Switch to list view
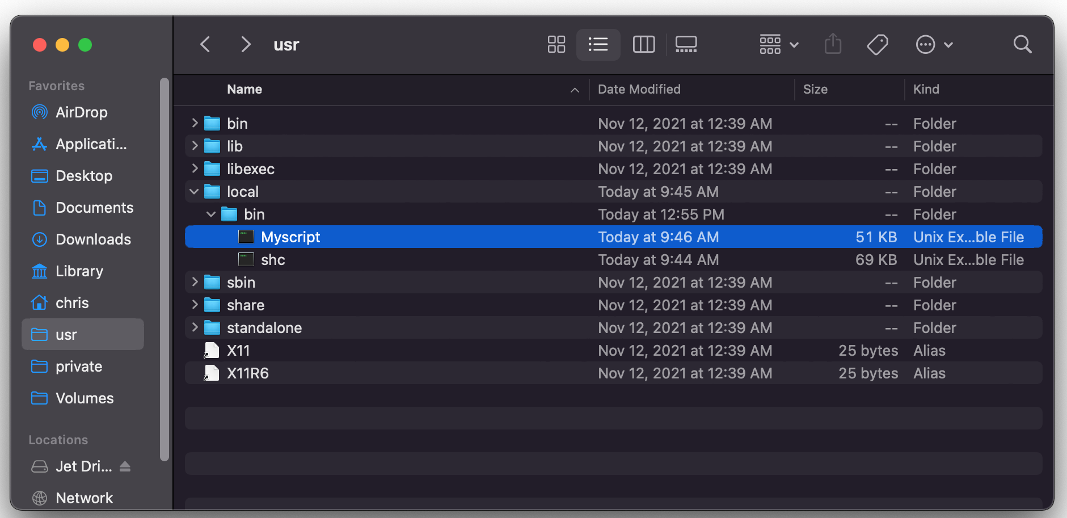1067x518 pixels. (x=598, y=44)
